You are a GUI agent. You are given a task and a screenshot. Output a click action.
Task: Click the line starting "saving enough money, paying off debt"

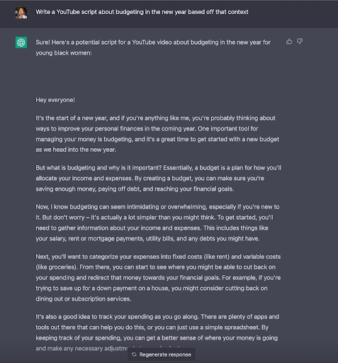click(135, 189)
